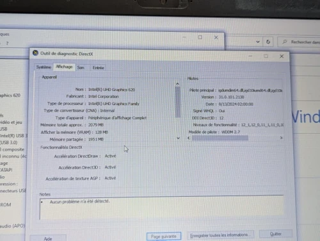Viewport: 320px width, 241px height.
Task: Click 'Accélération de texture AGP' label
Action: (73, 179)
